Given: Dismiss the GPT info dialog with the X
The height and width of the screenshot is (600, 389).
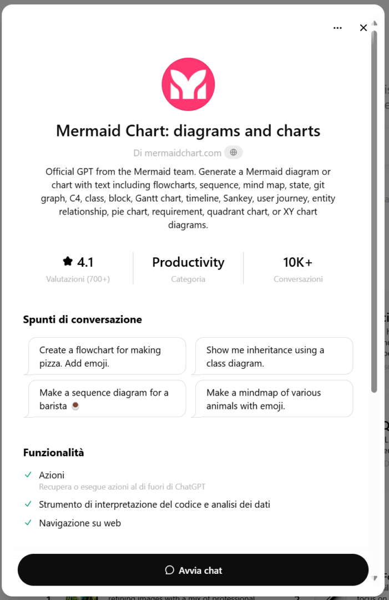Looking at the screenshot, I should (x=363, y=27).
